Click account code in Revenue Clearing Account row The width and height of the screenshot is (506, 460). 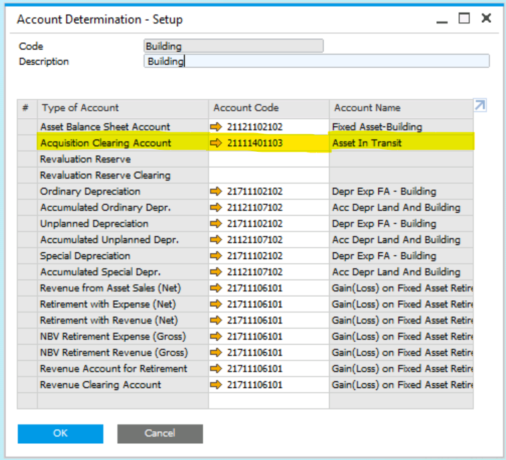(254, 385)
